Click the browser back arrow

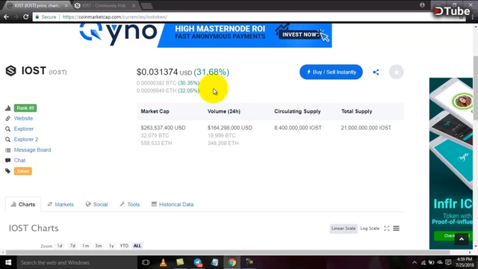point(7,16)
